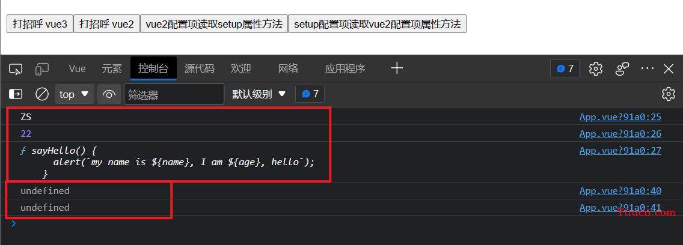Activate the inspect element picker icon
683x245 pixels.
pyautogui.click(x=16, y=69)
